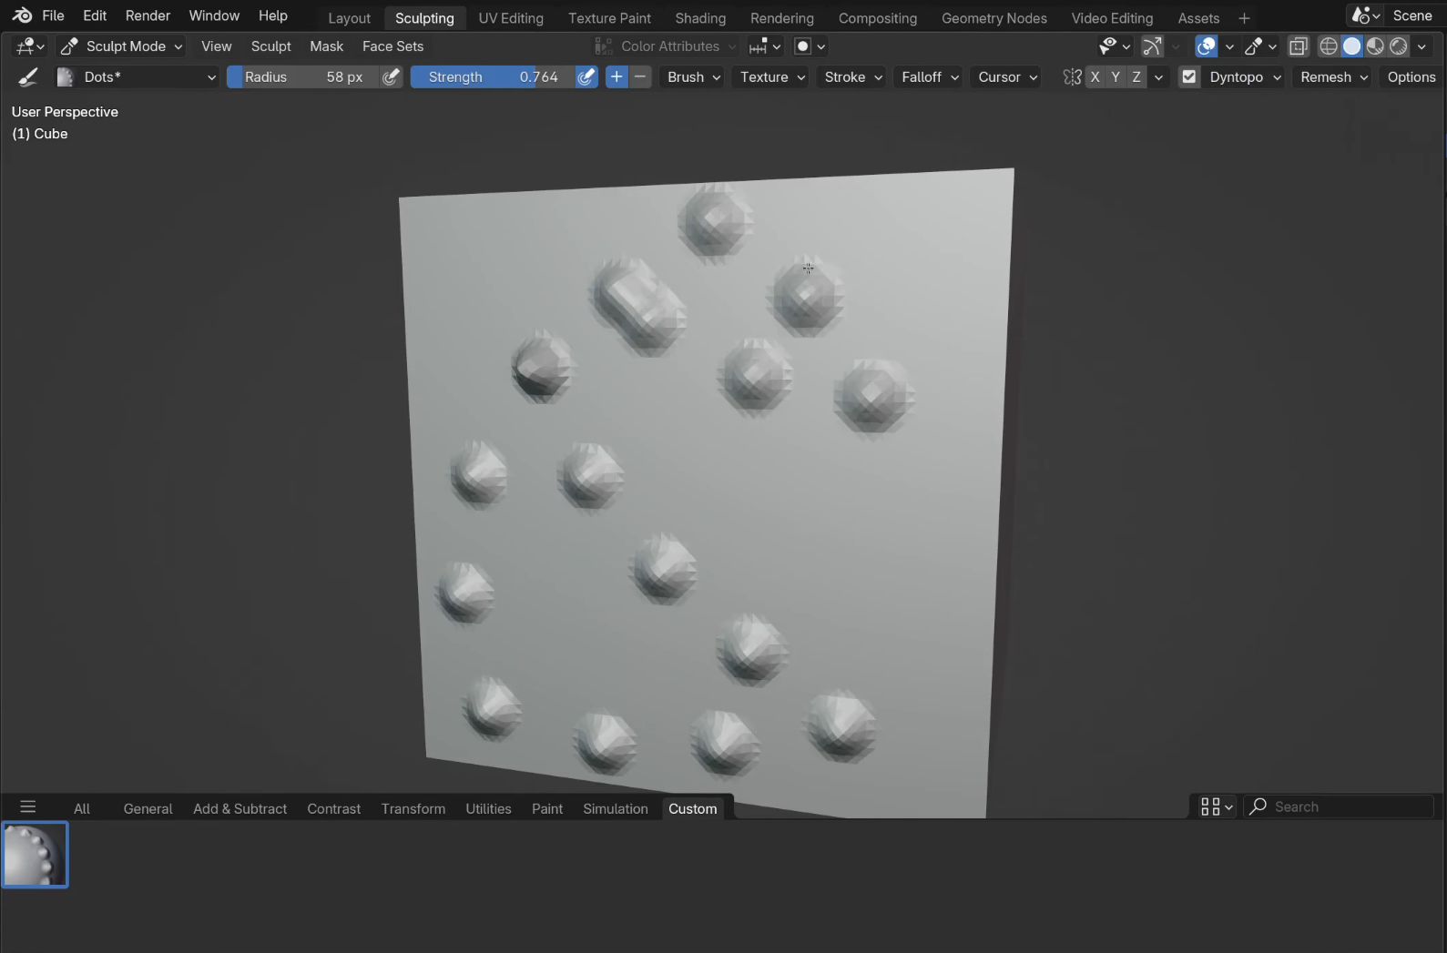Viewport: 1447px width, 953px height.
Task: Open the Face Sets menu
Action: tap(393, 46)
